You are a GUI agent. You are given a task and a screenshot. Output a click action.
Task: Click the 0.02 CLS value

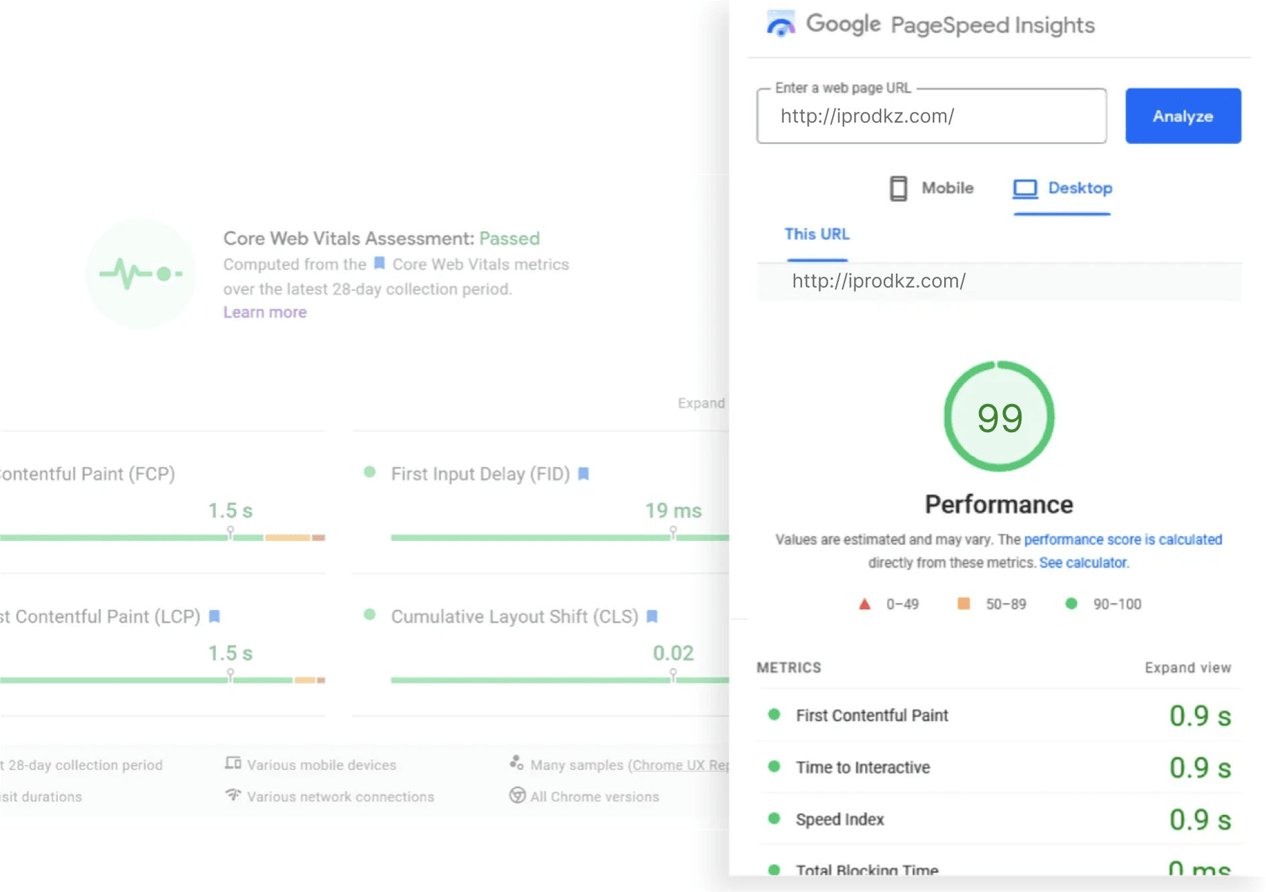(x=673, y=653)
